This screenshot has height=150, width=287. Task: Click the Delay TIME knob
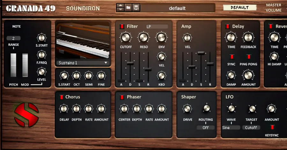coord(231,37)
